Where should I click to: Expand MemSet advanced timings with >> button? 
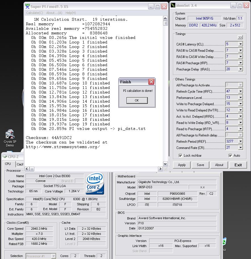(240, 37)
